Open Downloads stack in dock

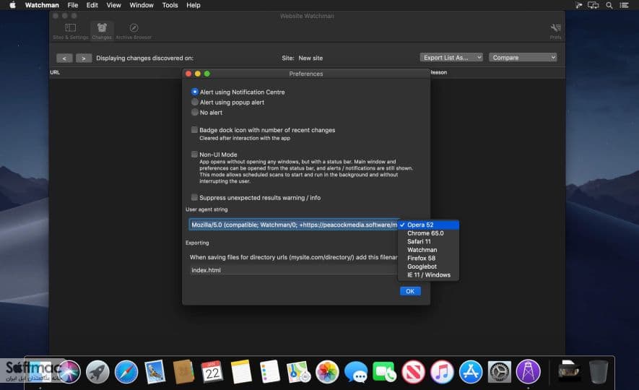point(569,370)
